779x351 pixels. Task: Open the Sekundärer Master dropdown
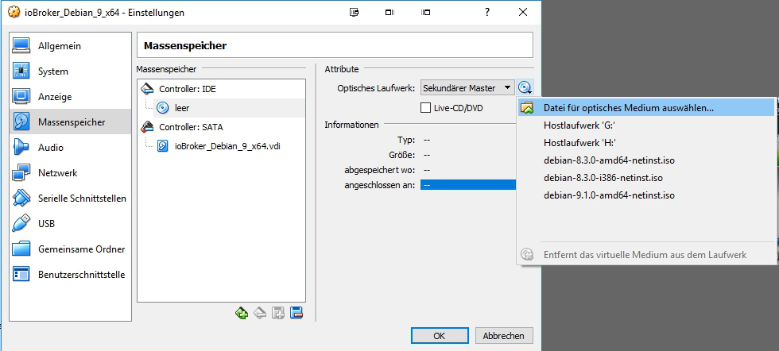tap(467, 88)
